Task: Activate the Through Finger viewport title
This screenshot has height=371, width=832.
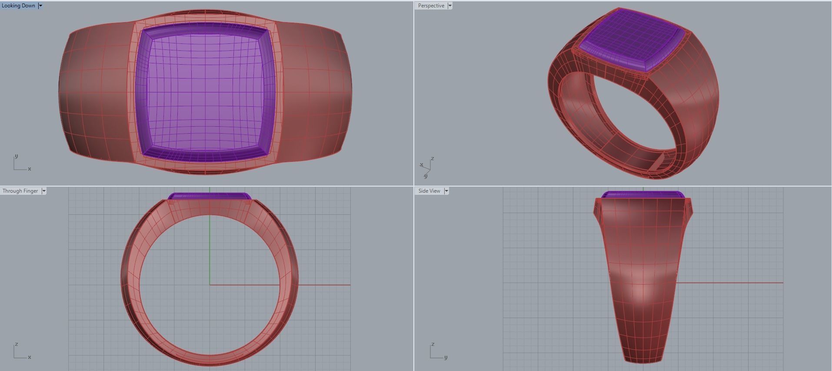Action: 20,191
